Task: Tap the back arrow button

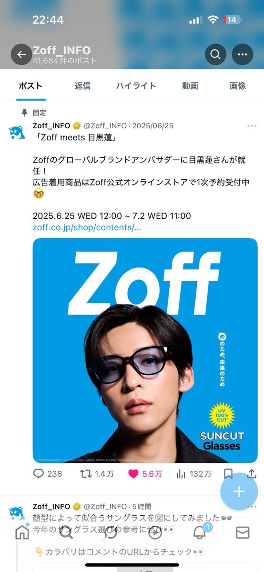Action: (x=21, y=54)
